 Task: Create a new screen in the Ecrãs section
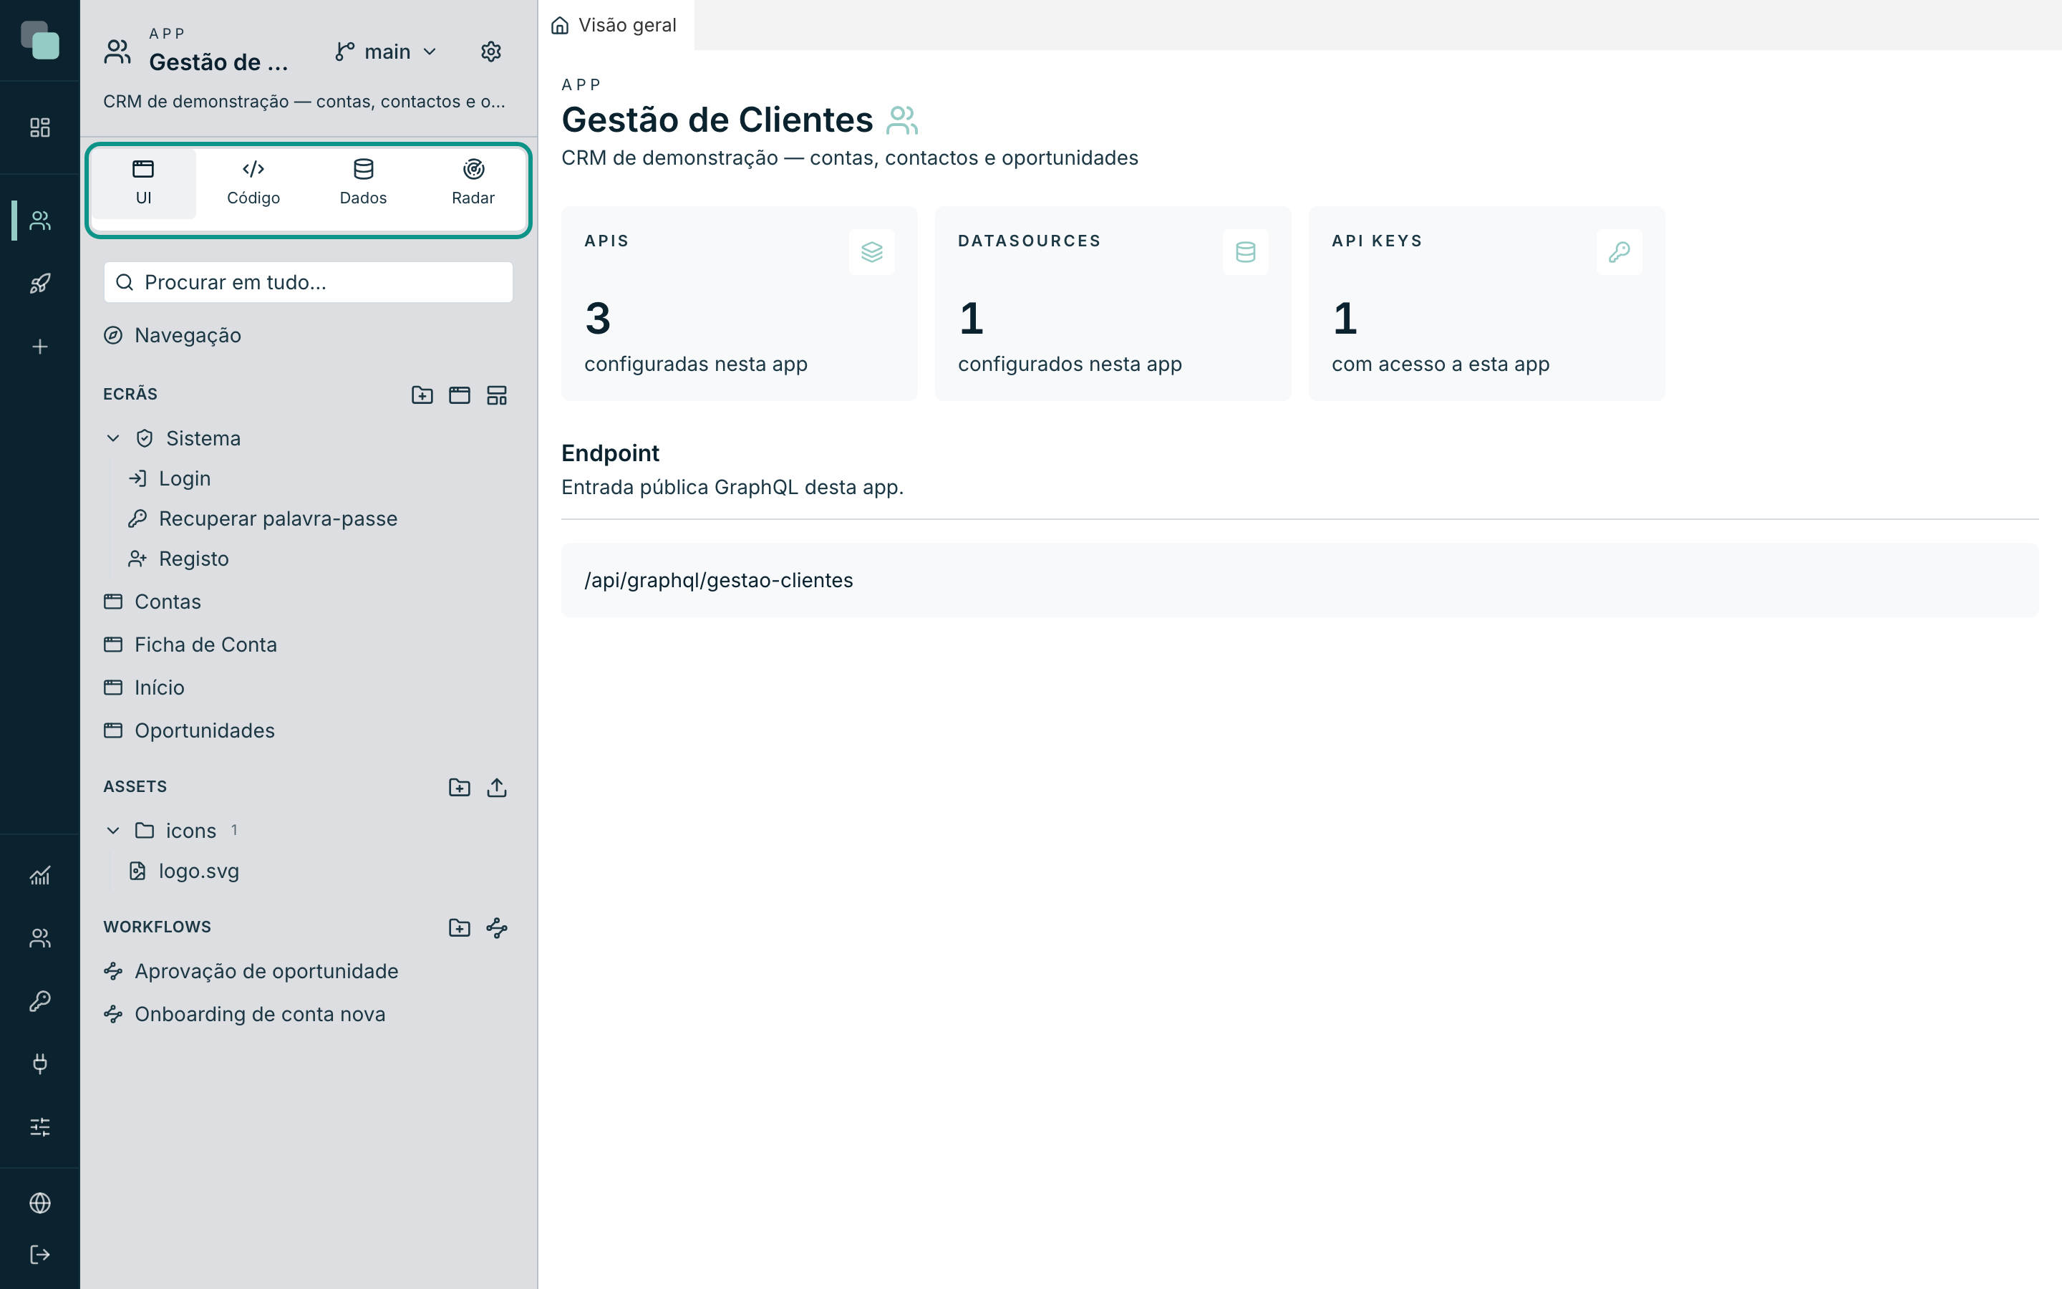pos(459,395)
